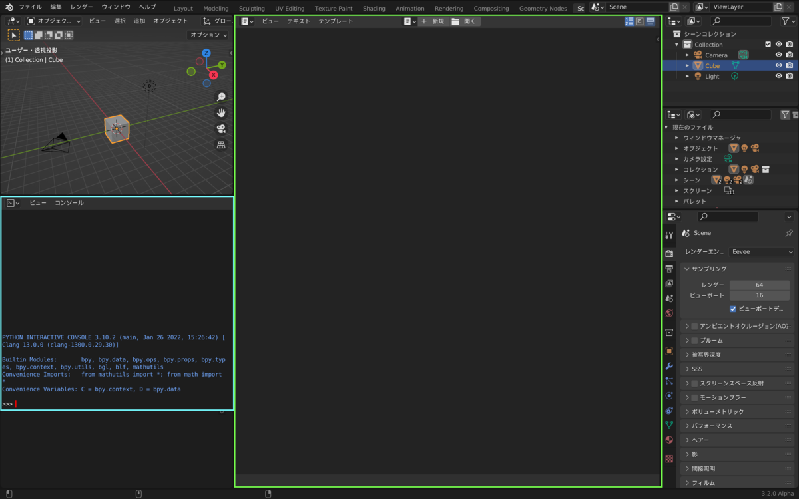
Task: Open the Material properties tab
Action: click(x=669, y=440)
